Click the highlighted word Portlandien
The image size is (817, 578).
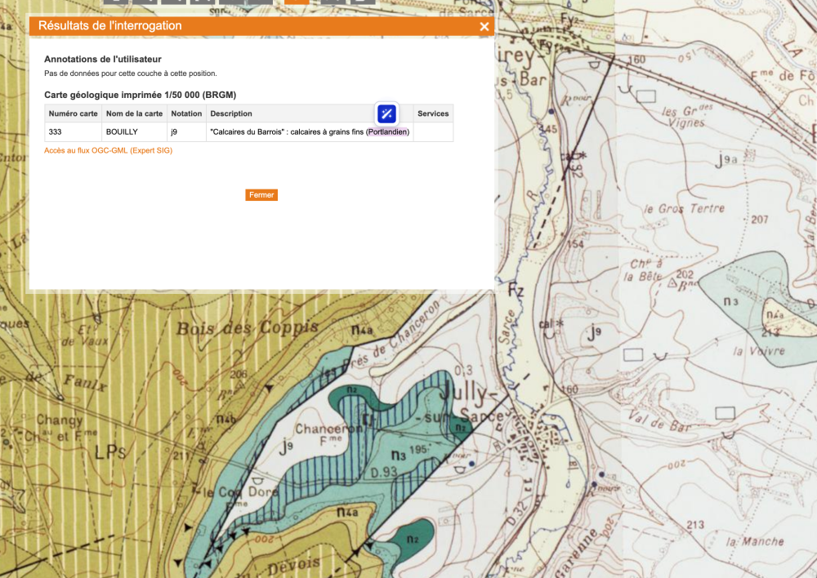[387, 132]
